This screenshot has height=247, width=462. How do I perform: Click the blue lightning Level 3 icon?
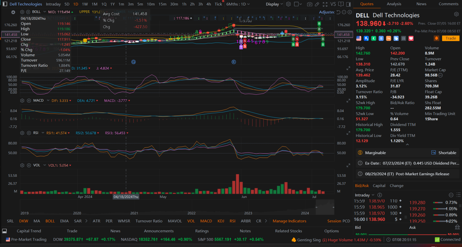(x=366, y=38)
